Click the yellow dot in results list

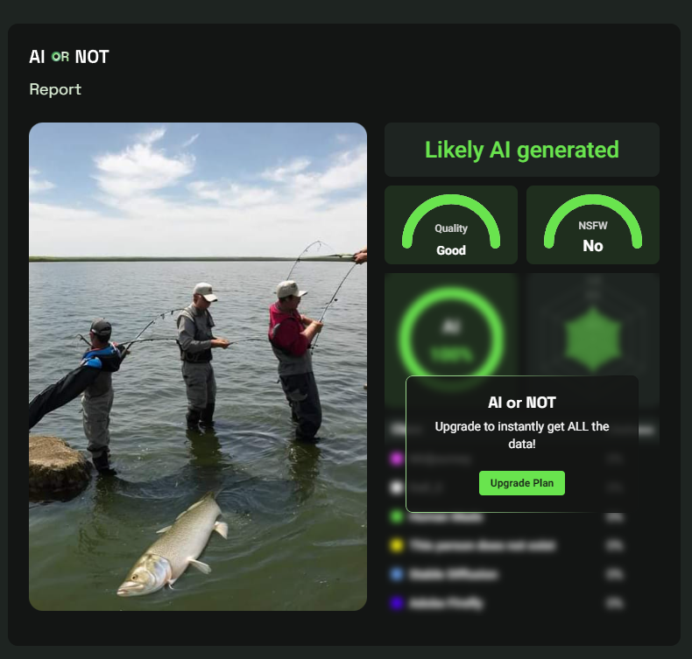396,545
